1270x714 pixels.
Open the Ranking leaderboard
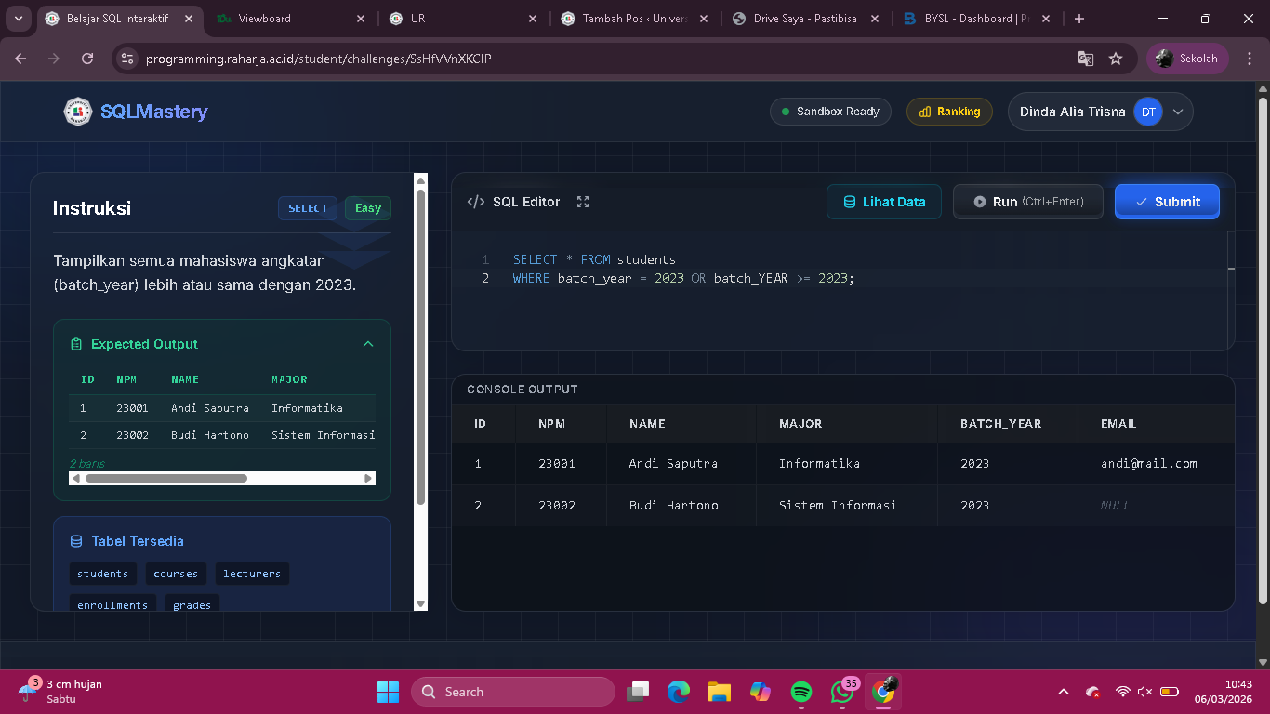pos(948,112)
